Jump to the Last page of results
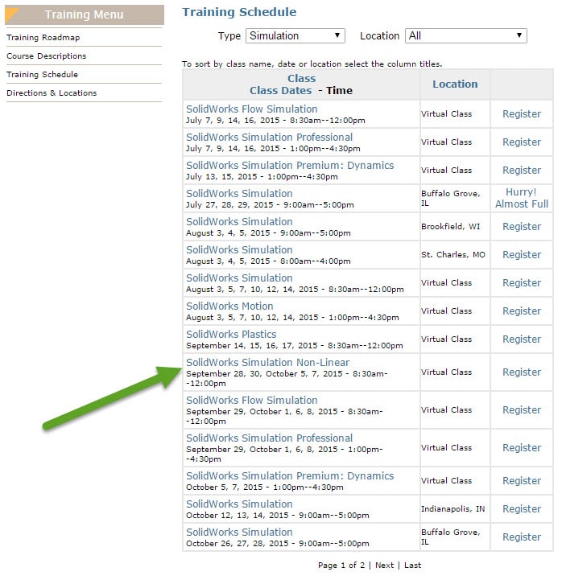This screenshot has height=580, width=562. pos(412,566)
